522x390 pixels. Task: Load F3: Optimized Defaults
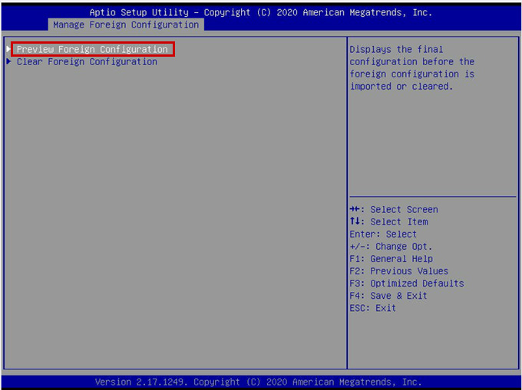point(406,283)
